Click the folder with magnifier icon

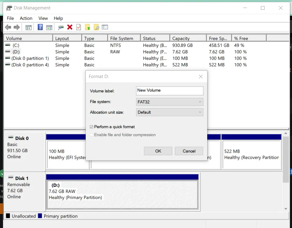click(x=96, y=27)
